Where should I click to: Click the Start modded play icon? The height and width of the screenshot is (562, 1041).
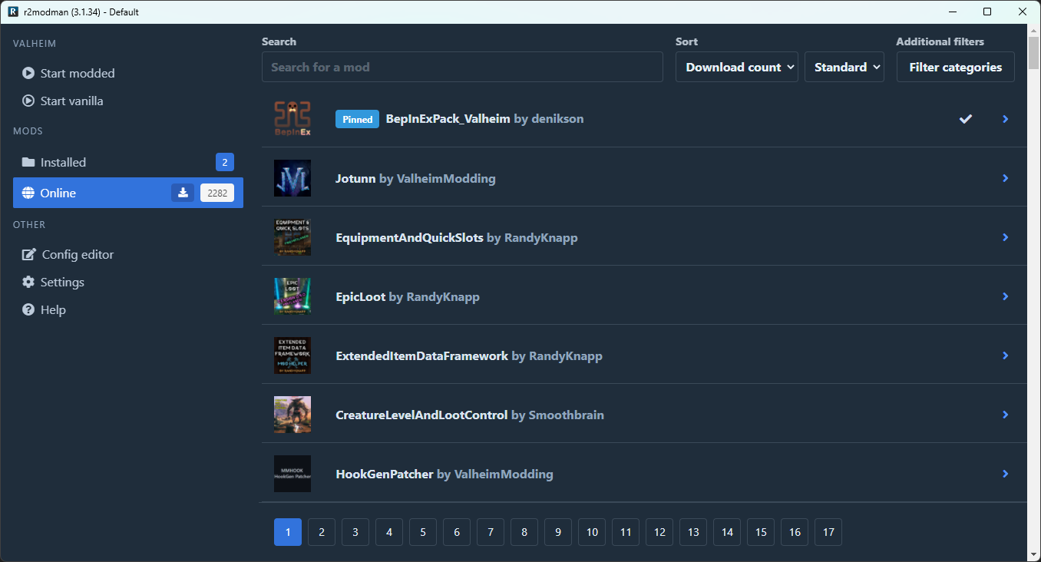[x=28, y=74]
